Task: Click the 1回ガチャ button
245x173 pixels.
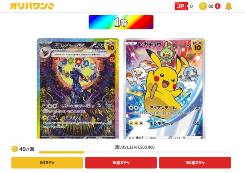Action: click(x=47, y=163)
